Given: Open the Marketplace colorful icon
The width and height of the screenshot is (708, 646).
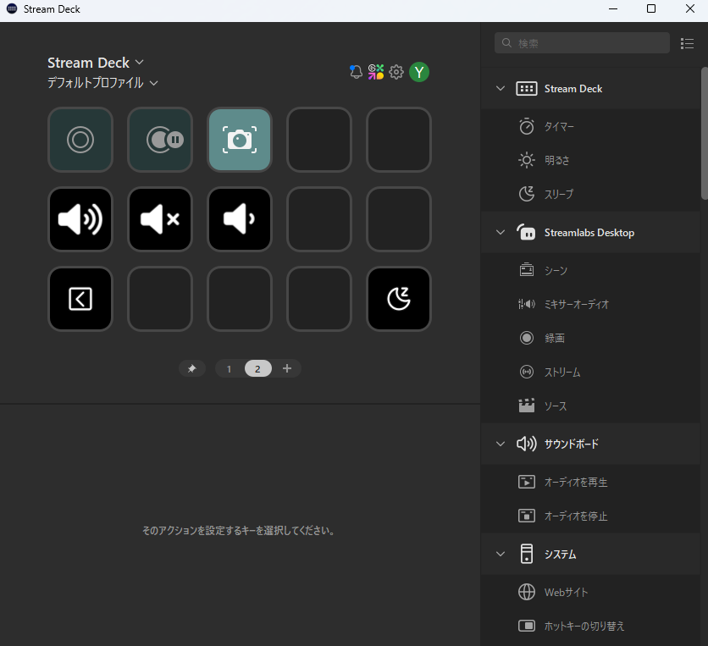Looking at the screenshot, I should pyautogui.click(x=376, y=72).
